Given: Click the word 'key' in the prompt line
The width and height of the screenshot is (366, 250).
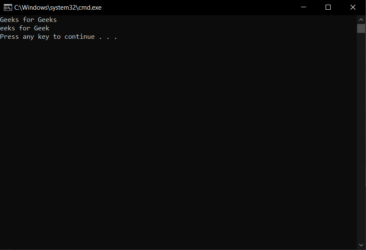Looking at the screenshot, I should 44,37.
